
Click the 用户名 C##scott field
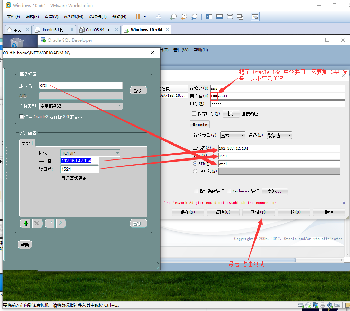[278, 96]
